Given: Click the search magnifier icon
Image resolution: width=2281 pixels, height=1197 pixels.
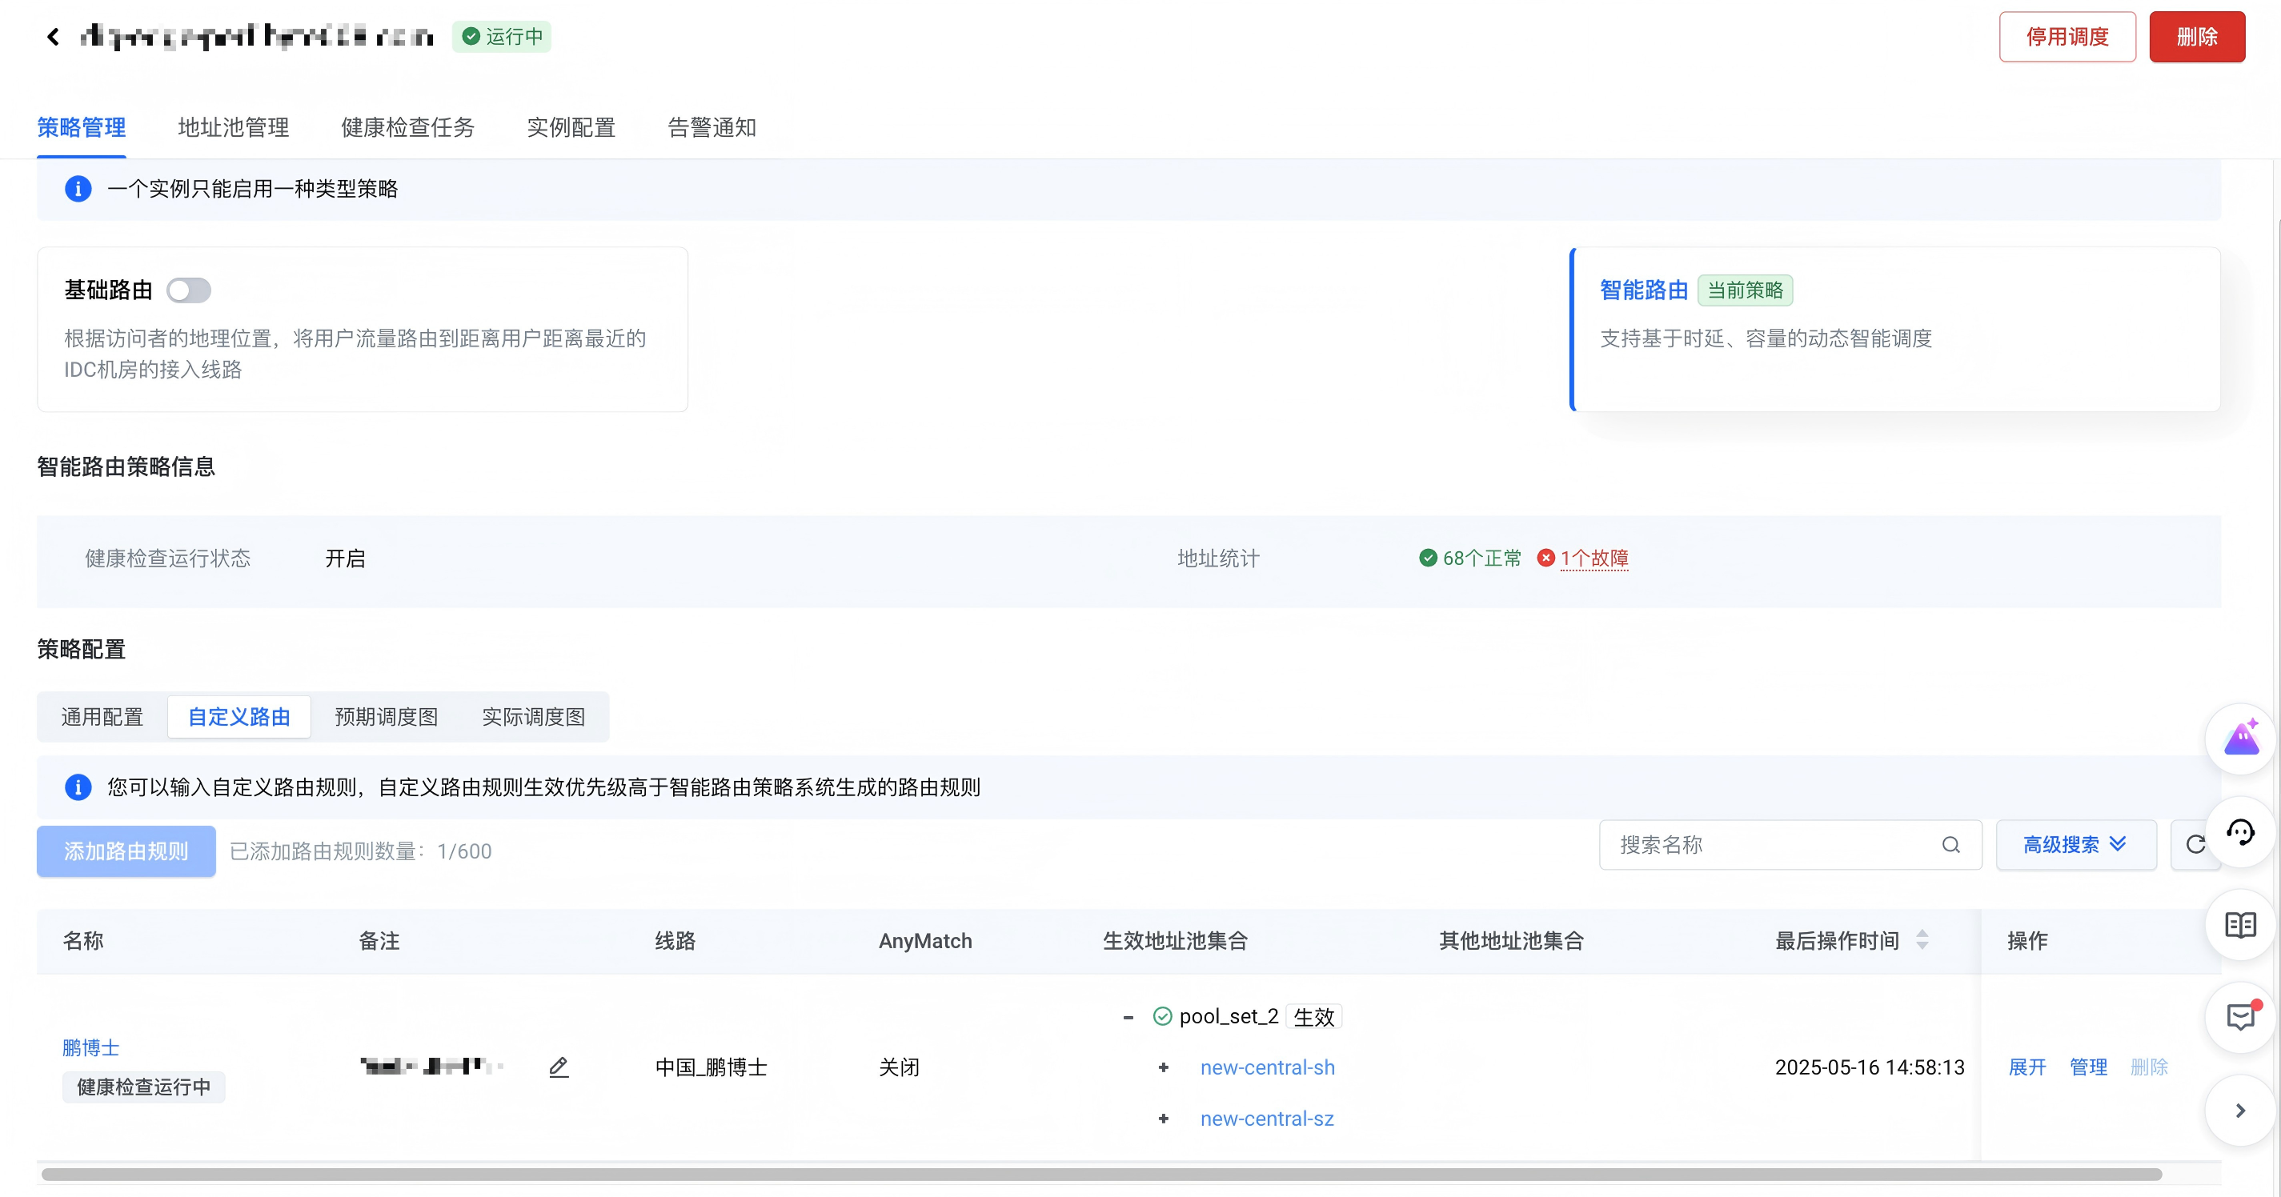Looking at the screenshot, I should (1950, 845).
